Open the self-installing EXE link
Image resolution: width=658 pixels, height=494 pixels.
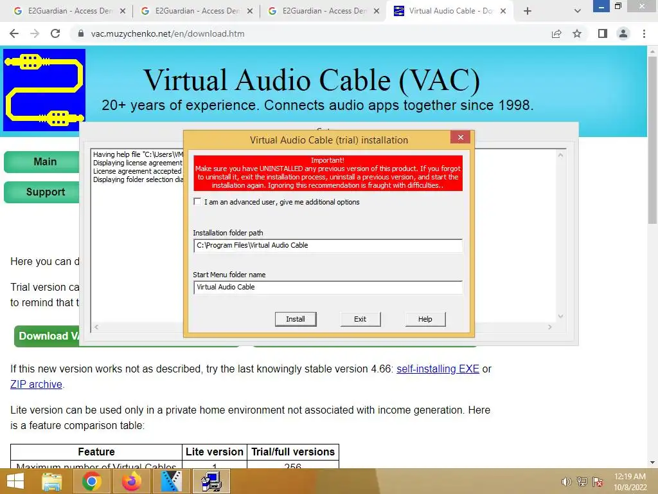(438, 369)
